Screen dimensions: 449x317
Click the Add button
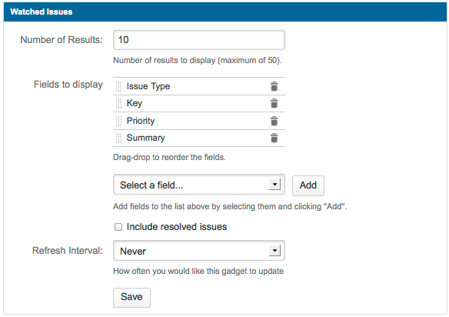(308, 185)
